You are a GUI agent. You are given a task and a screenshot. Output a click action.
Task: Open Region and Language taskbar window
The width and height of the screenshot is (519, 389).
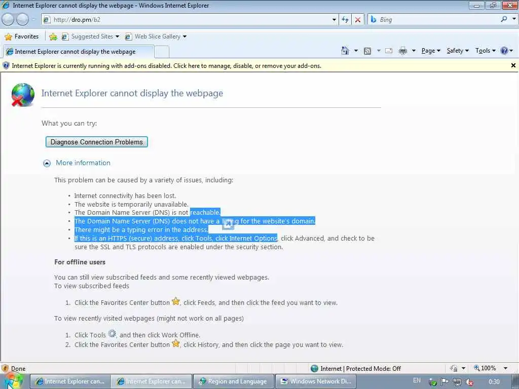coord(234,381)
